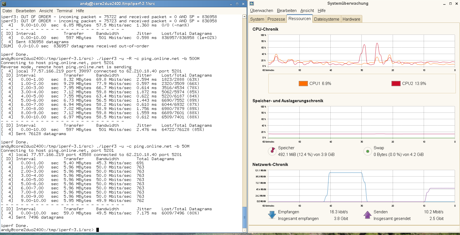Click the 2.5 Gbit total sent value

437,219
